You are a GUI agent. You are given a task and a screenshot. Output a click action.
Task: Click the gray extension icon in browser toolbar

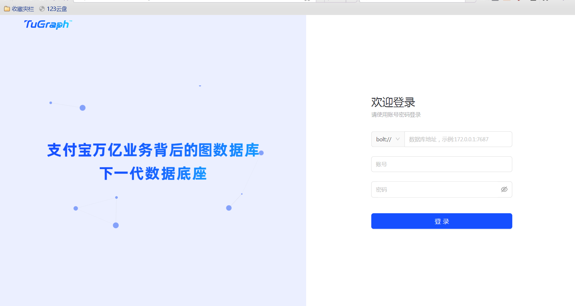495,1
